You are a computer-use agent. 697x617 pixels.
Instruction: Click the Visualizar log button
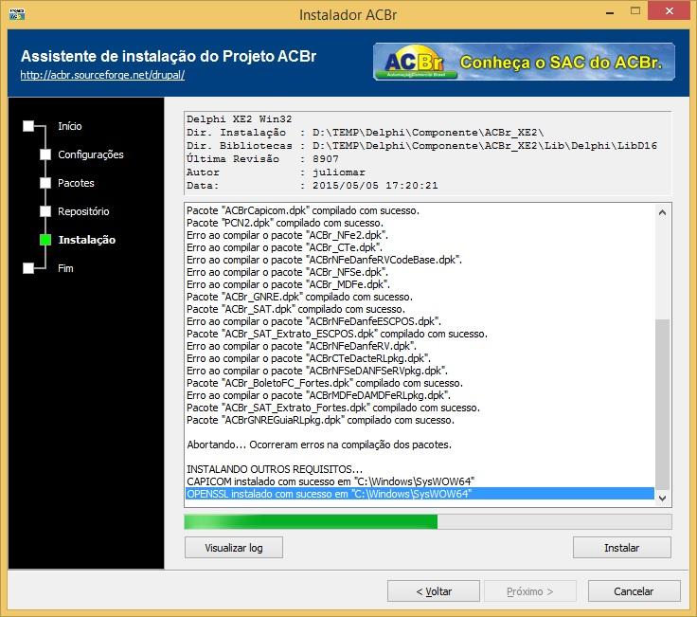[x=234, y=547]
